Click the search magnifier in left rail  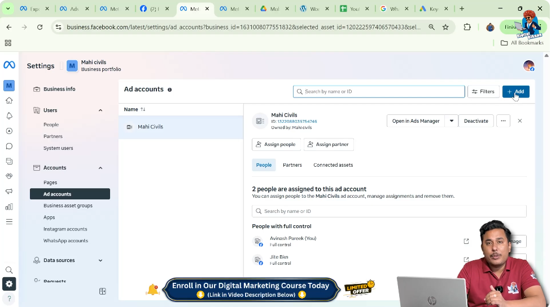tap(9, 270)
